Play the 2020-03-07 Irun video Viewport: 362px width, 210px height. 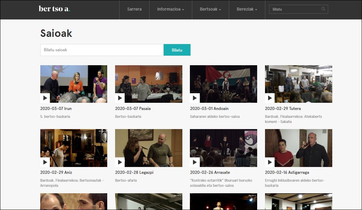click(45, 98)
